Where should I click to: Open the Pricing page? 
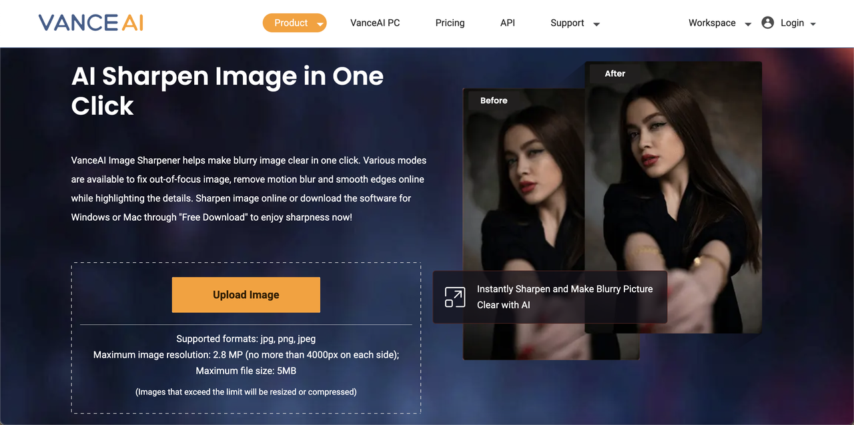[450, 23]
